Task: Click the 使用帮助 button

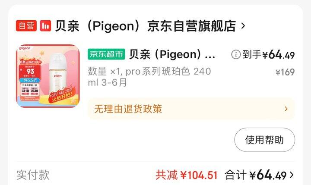Action: [265, 140]
